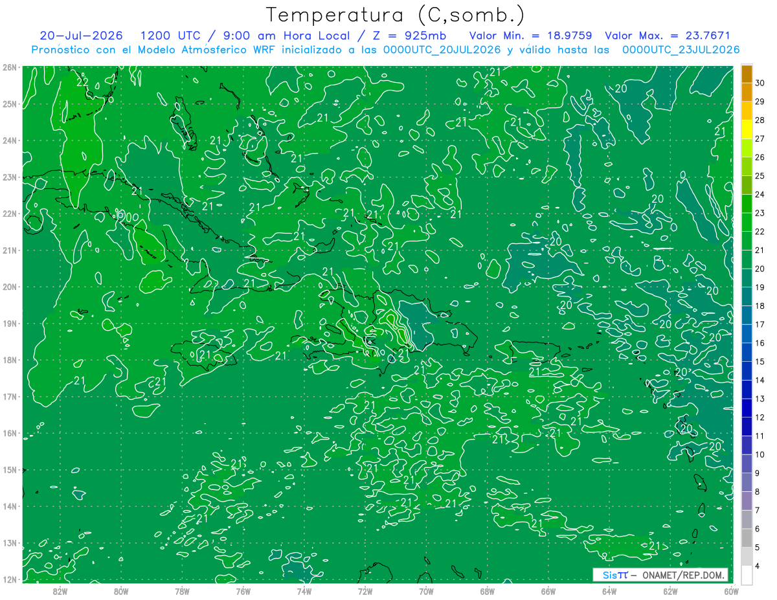
Task: Click the 'SisTT' logo text in credit box
Action: (x=615, y=575)
